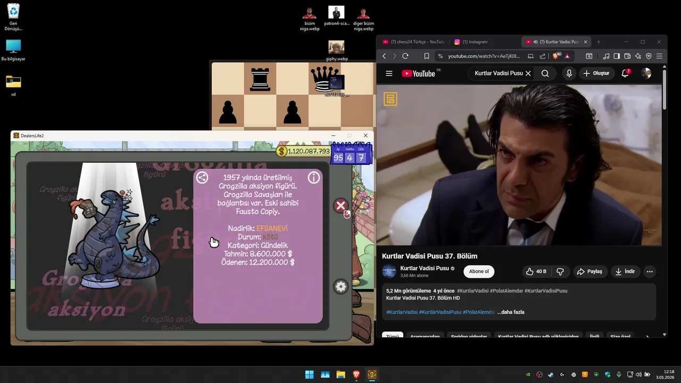Open Brave Leo AI sparkle icon
This screenshot has width=681, height=383.
(x=638, y=56)
